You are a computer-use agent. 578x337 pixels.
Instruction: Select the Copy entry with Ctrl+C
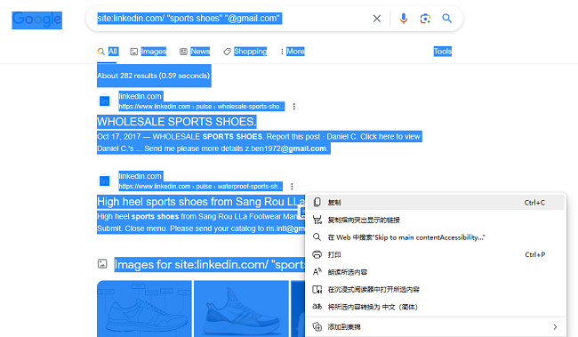coord(436,203)
